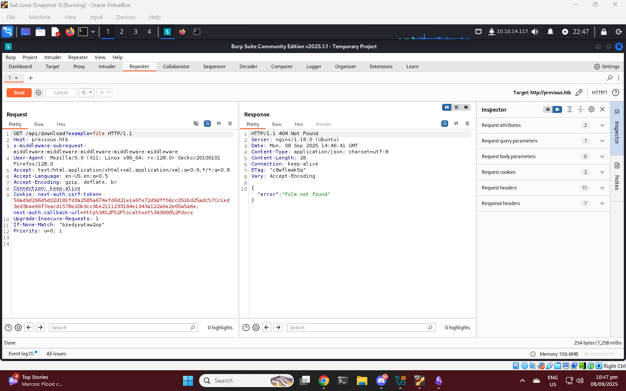The image size is (626, 391).
Task: Toggle hide non-printable characters in Request
Action: point(196,124)
